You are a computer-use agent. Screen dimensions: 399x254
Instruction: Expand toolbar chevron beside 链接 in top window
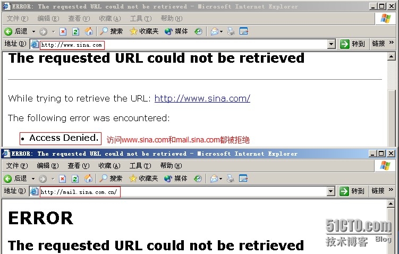click(x=392, y=43)
